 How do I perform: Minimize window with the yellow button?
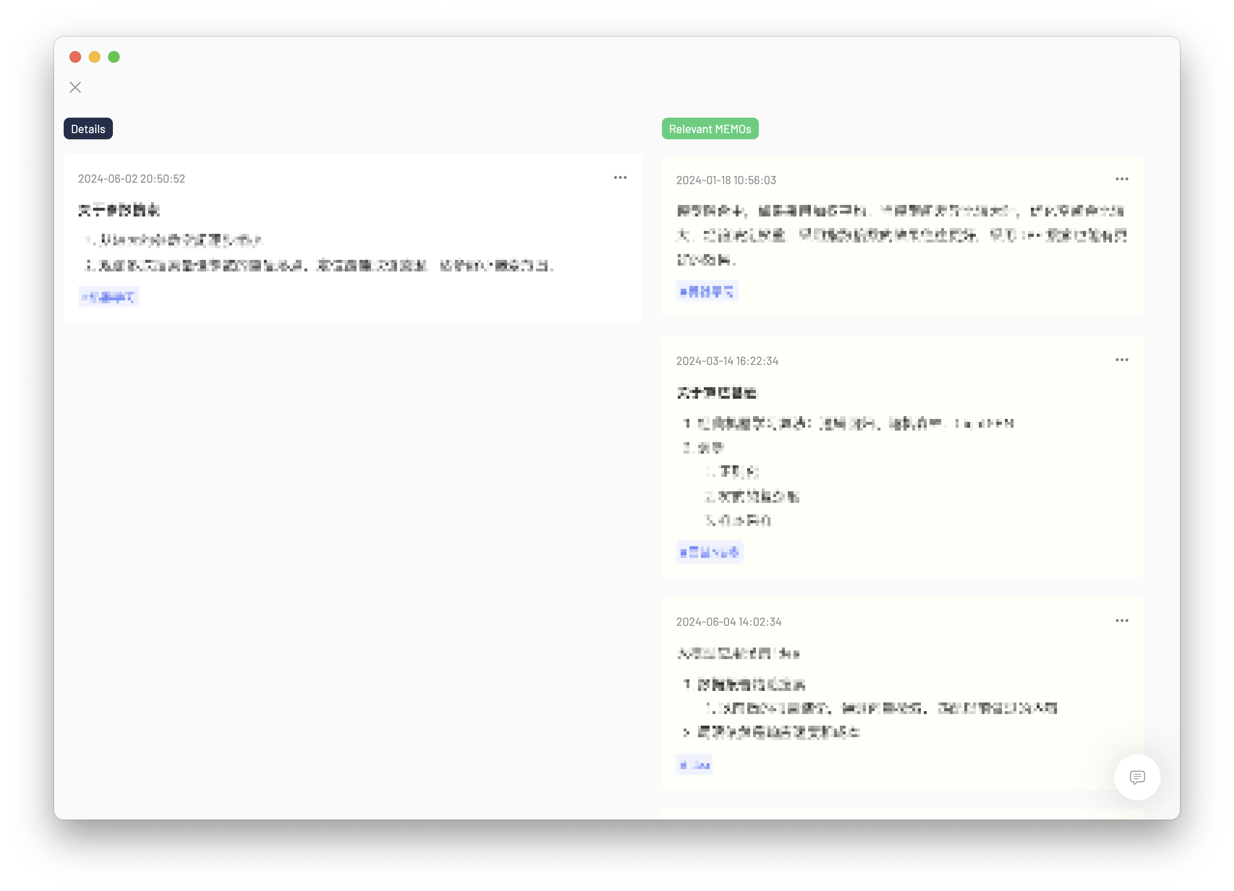click(95, 57)
